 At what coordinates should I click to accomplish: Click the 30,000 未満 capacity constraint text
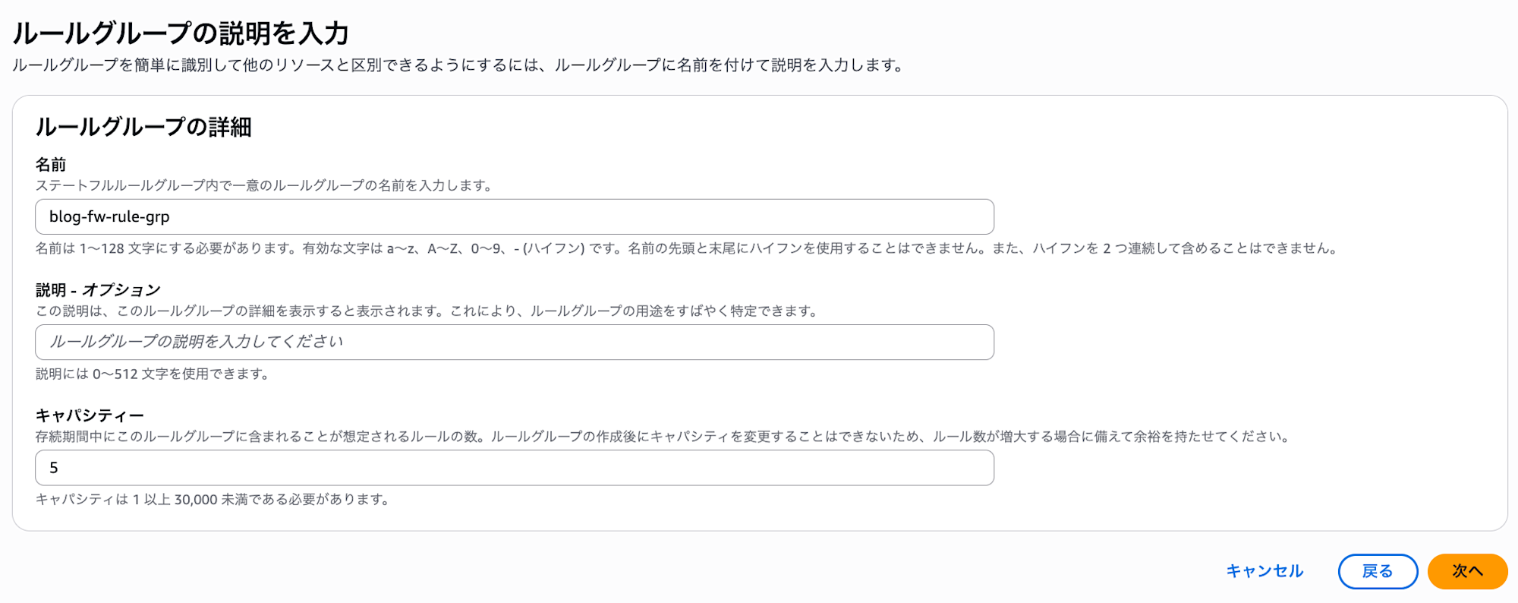click(213, 500)
